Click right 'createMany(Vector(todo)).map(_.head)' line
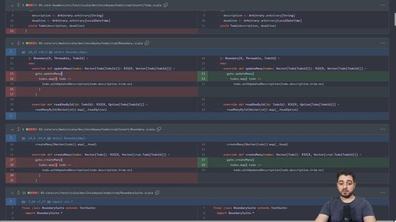Viewport: 396px width, 222px height. tap(257, 144)
